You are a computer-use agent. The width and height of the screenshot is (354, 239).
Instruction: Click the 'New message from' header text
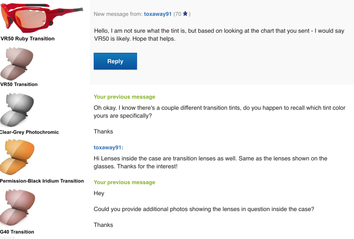pyautogui.click(x=118, y=14)
